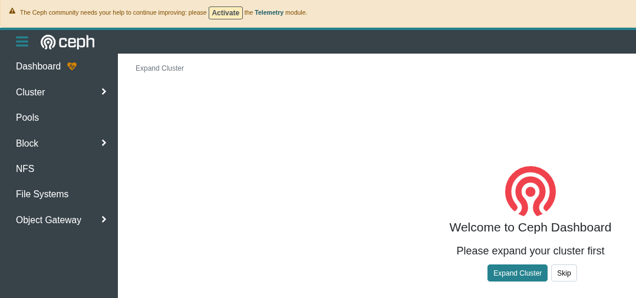Click the 'Please expand your cluster first' text
Image resolution: width=636 pixels, height=298 pixels.
click(530, 250)
